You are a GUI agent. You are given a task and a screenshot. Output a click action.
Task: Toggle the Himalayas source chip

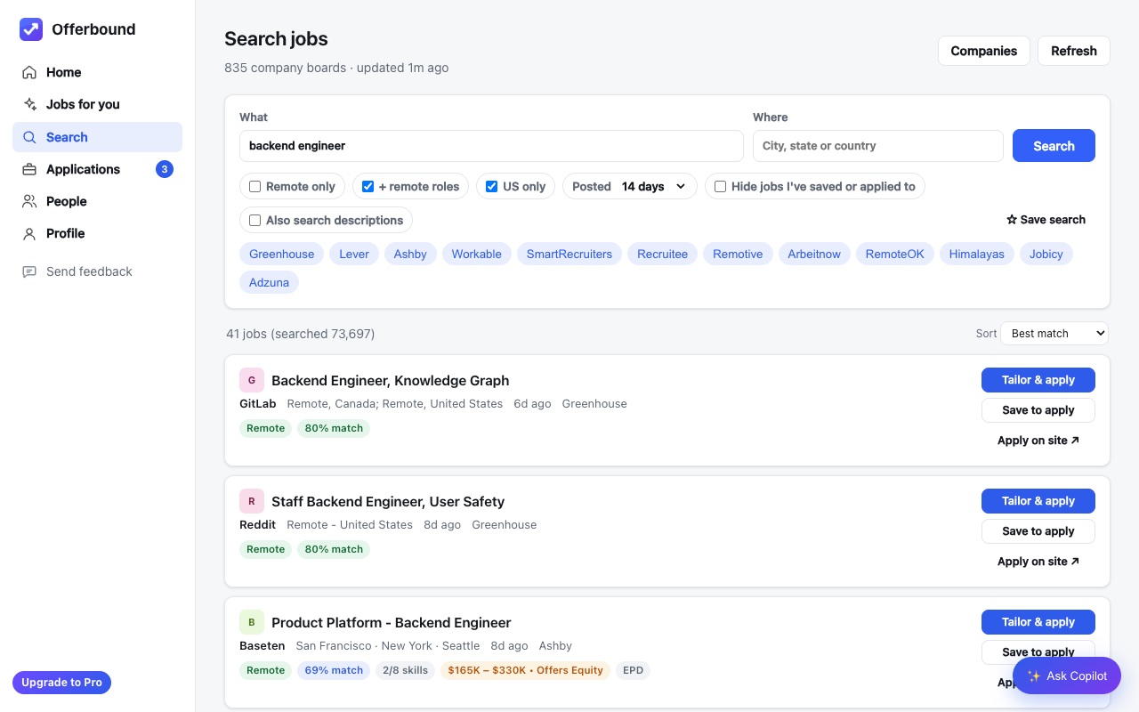(977, 254)
